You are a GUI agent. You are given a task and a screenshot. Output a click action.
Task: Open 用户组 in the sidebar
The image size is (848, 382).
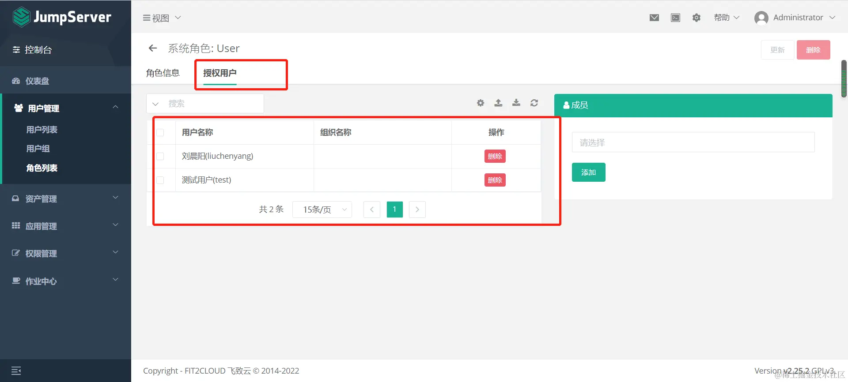tap(38, 149)
